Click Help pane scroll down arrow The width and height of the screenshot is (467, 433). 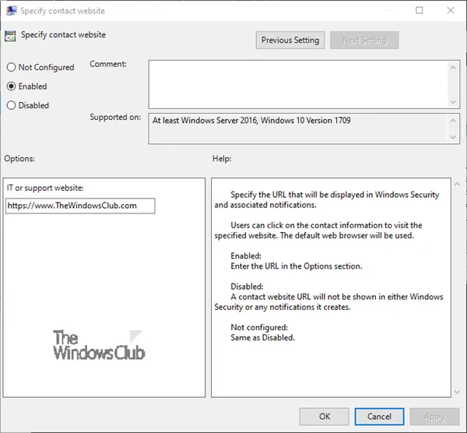(x=457, y=392)
